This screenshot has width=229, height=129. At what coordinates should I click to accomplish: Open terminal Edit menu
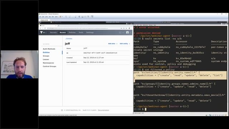coord(138,25)
